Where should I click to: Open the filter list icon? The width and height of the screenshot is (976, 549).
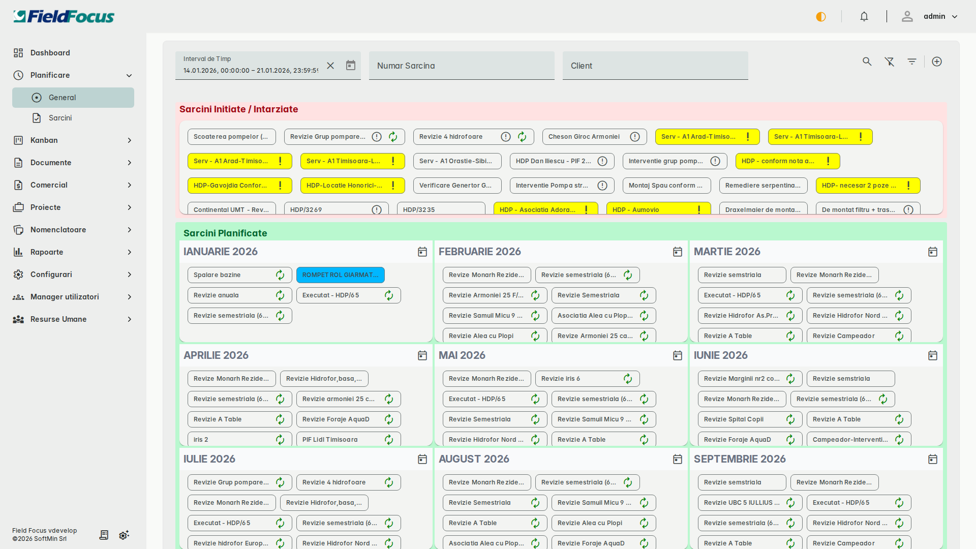(x=912, y=62)
